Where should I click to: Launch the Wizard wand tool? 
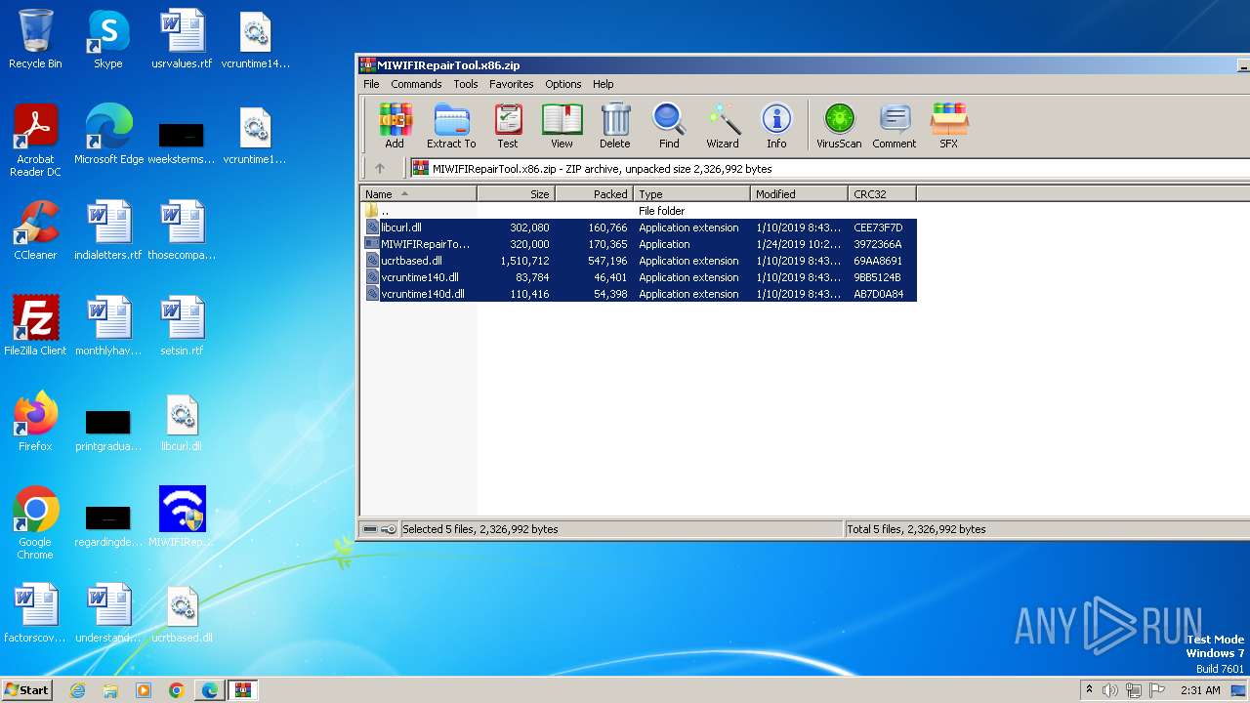[723, 126]
